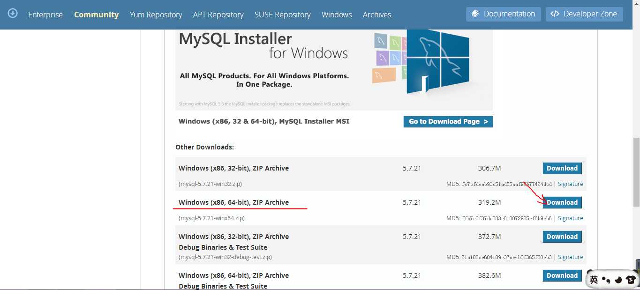This screenshot has width=640, height=290.
Task: Click the 319.2M size value
Action: pyautogui.click(x=489, y=202)
